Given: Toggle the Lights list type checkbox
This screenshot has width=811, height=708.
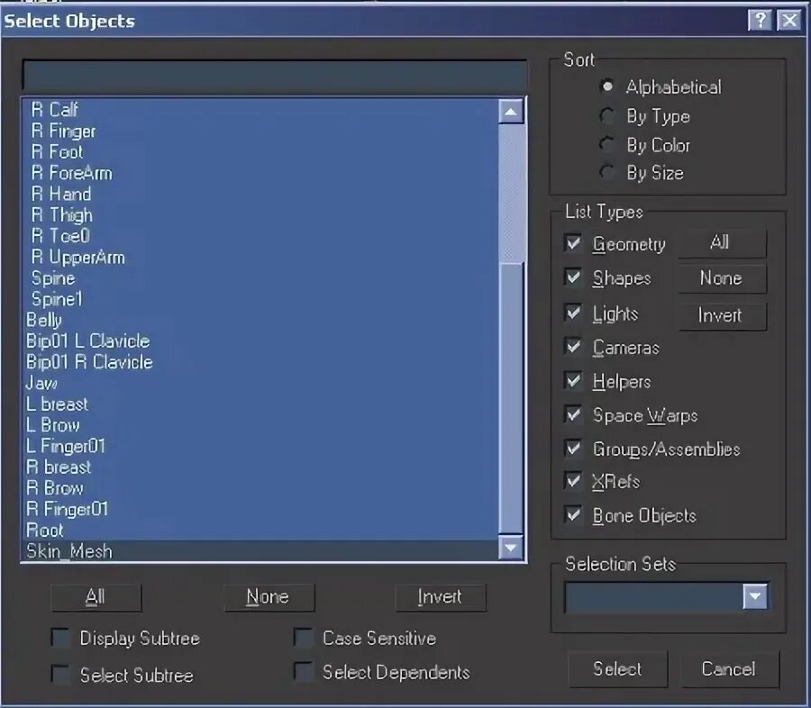Looking at the screenshot, I should [x=573, y=313].
